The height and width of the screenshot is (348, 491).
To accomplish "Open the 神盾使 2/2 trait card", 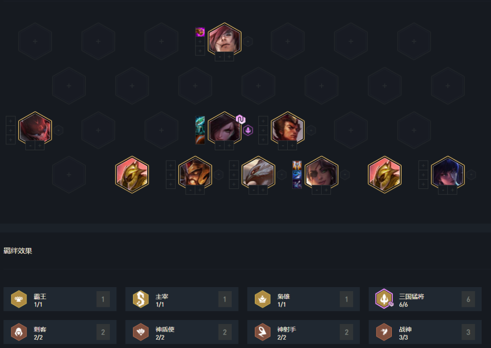I will (x=182, y=332).
